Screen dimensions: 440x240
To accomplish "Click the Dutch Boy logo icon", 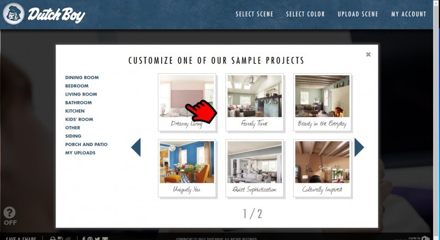I will click(13, 14).
